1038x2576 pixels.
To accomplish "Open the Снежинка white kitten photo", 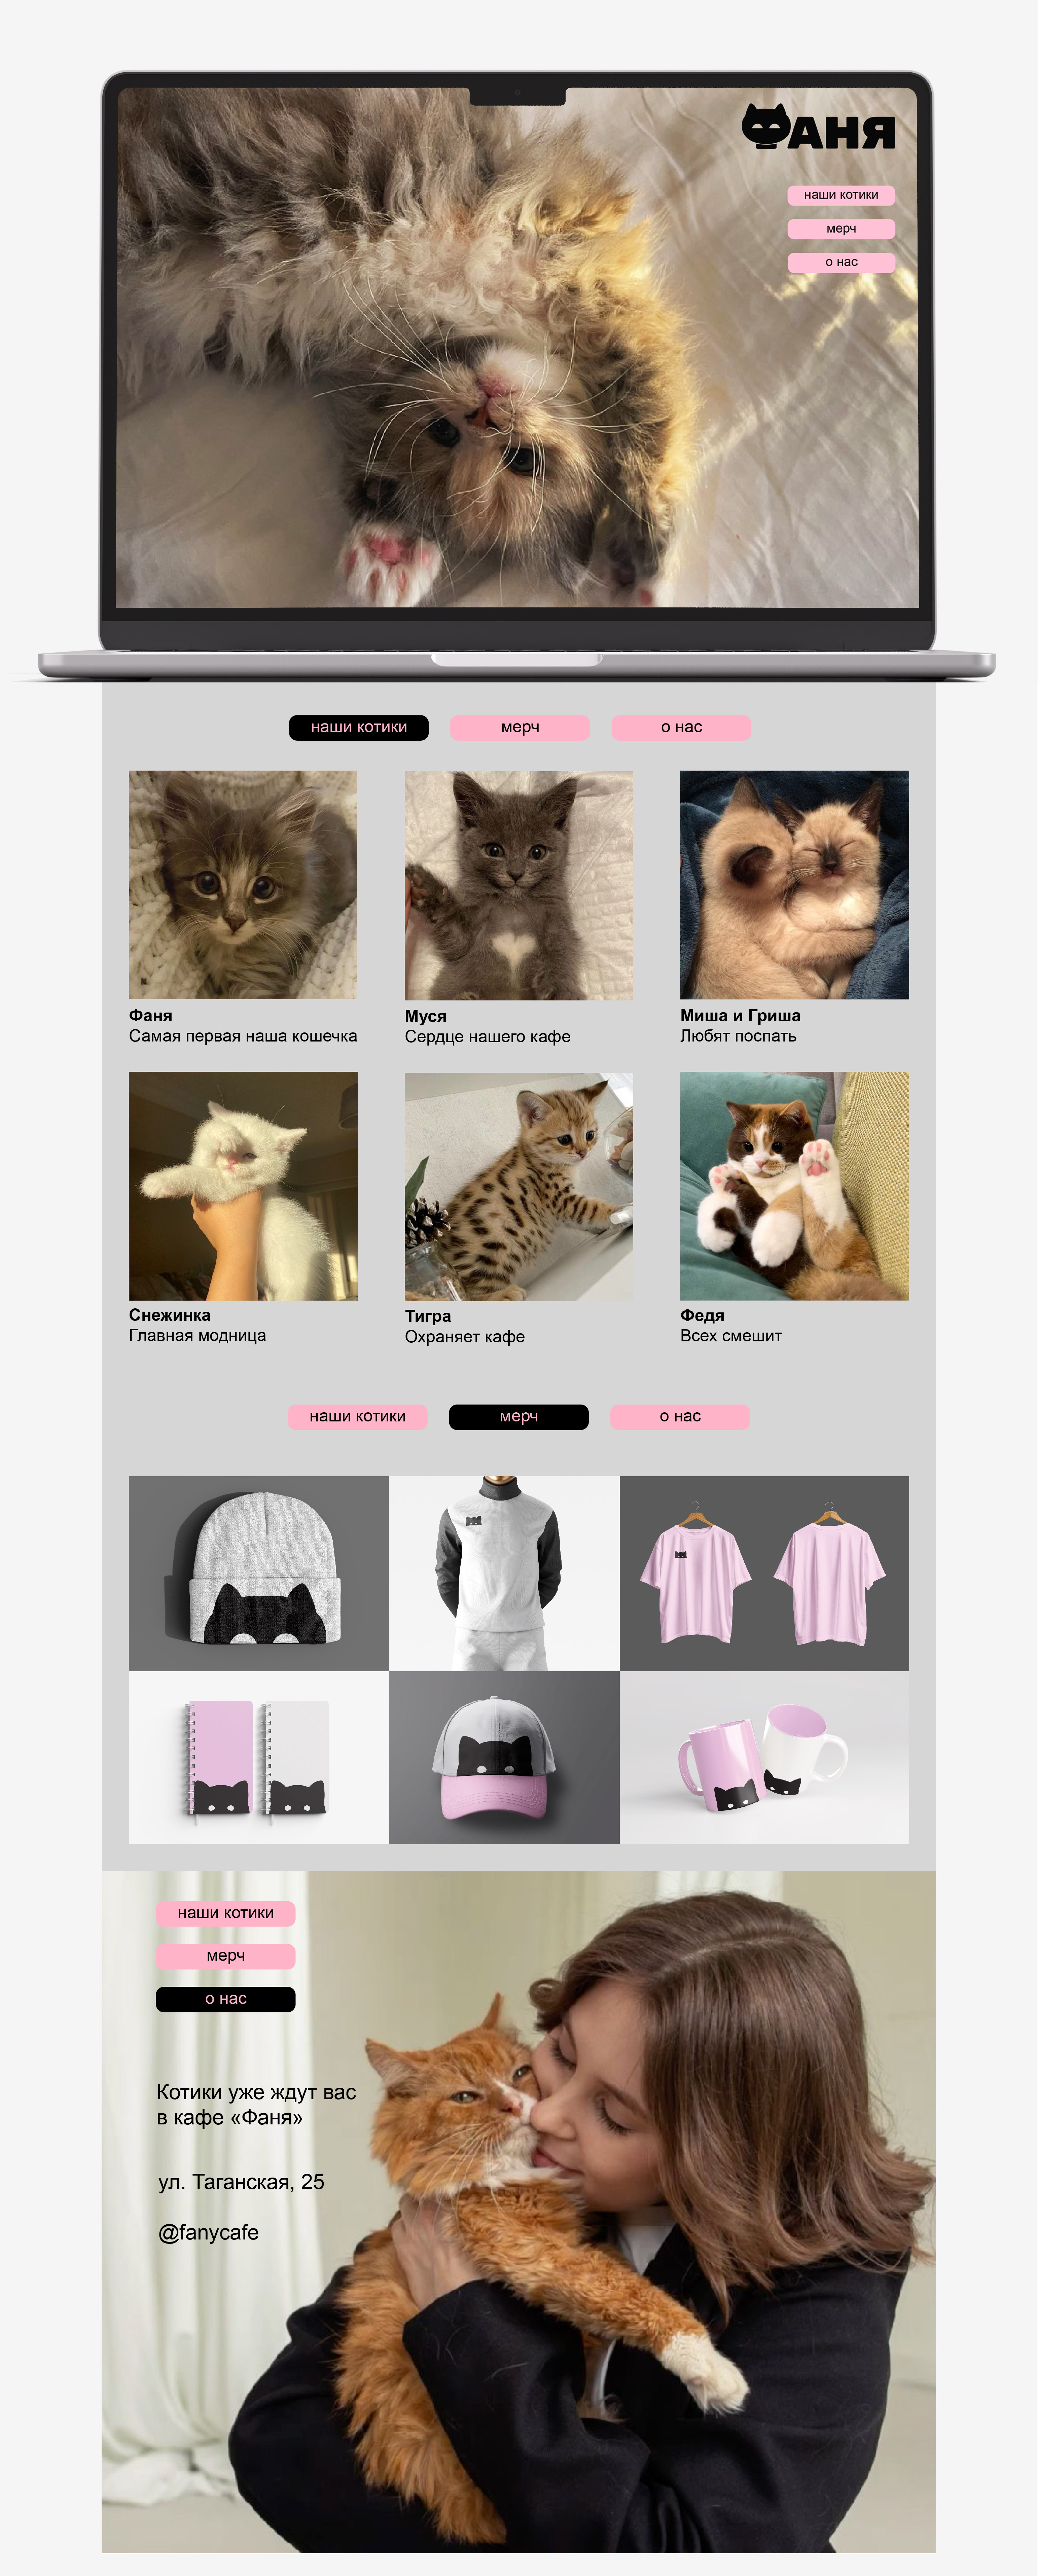I will coord(243,1186).
